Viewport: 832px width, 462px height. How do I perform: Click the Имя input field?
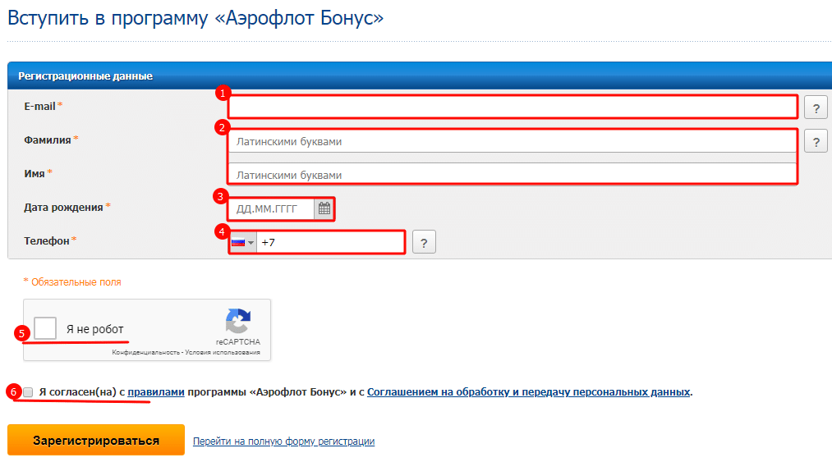point(513,174)
